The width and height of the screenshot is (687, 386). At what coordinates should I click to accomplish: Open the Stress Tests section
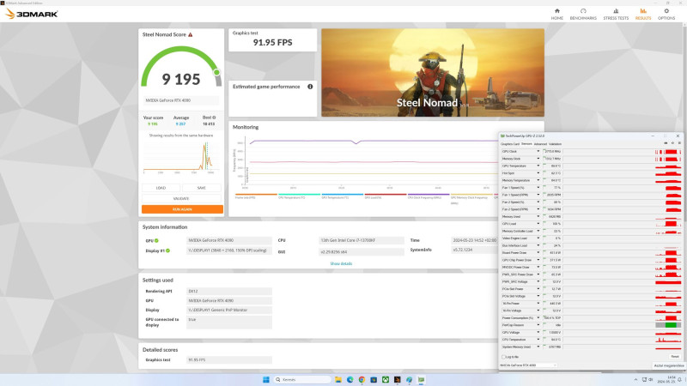[616, 14]
